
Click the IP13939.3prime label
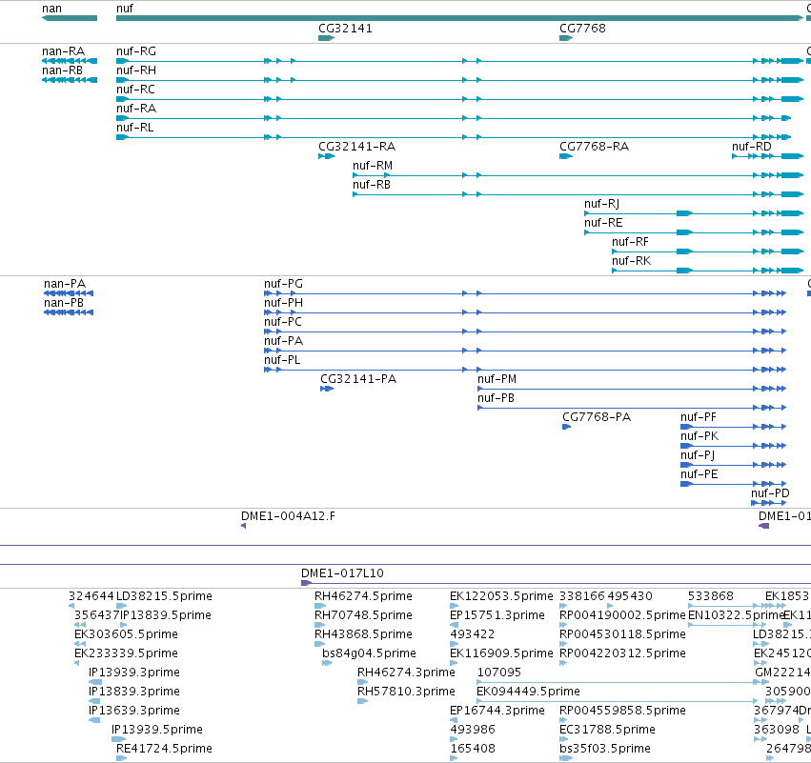[134, 673]
